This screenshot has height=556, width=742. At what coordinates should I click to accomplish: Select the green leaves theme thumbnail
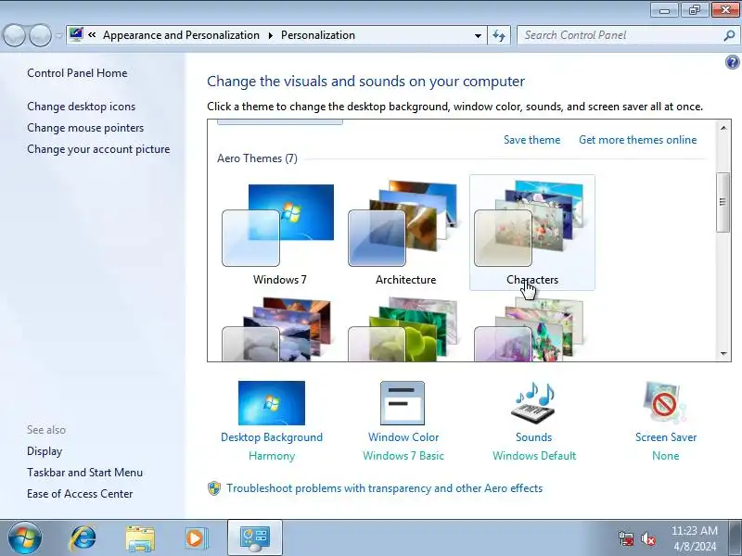tap(405, 330)
